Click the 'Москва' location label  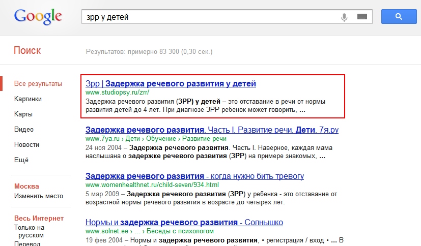26,186
